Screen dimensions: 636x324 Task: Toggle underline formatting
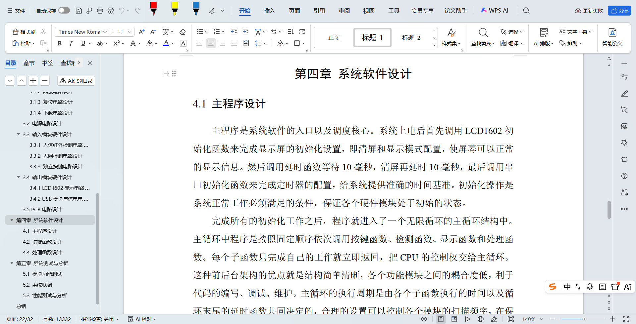tap(83, 43)
